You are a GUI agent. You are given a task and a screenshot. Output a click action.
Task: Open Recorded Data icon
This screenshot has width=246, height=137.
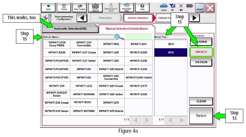pos(127,7)
